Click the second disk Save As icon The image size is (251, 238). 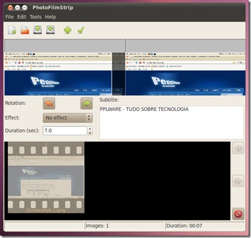(50, 30)
